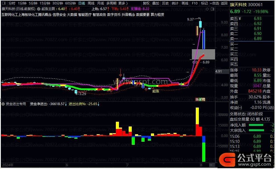The width and height of the screenshot is (276, 169).
Task: Click the 旗天科技 300061 stock title
Action: pyautogui.click(x=246, y=5)
